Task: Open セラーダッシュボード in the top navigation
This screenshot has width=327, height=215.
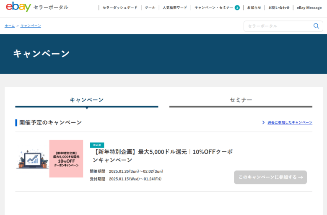Action: pyautogui.click(x=120, y=8)
